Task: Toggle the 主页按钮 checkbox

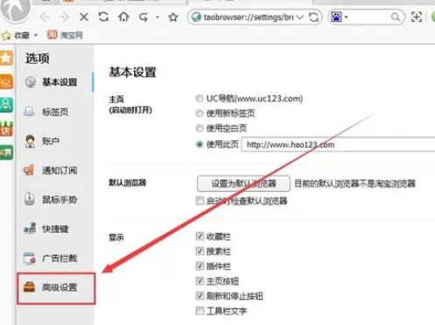Action: click(200, 281)
